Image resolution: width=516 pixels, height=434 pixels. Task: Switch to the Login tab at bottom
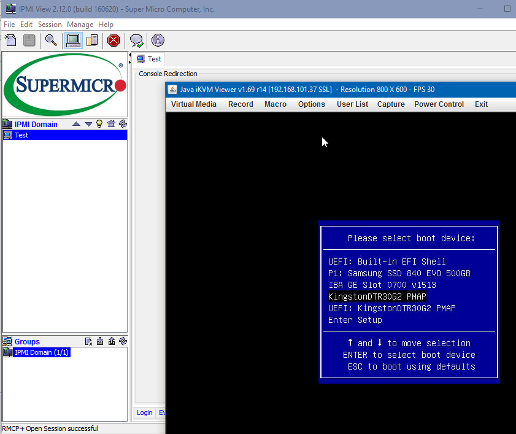coord(144,413)
